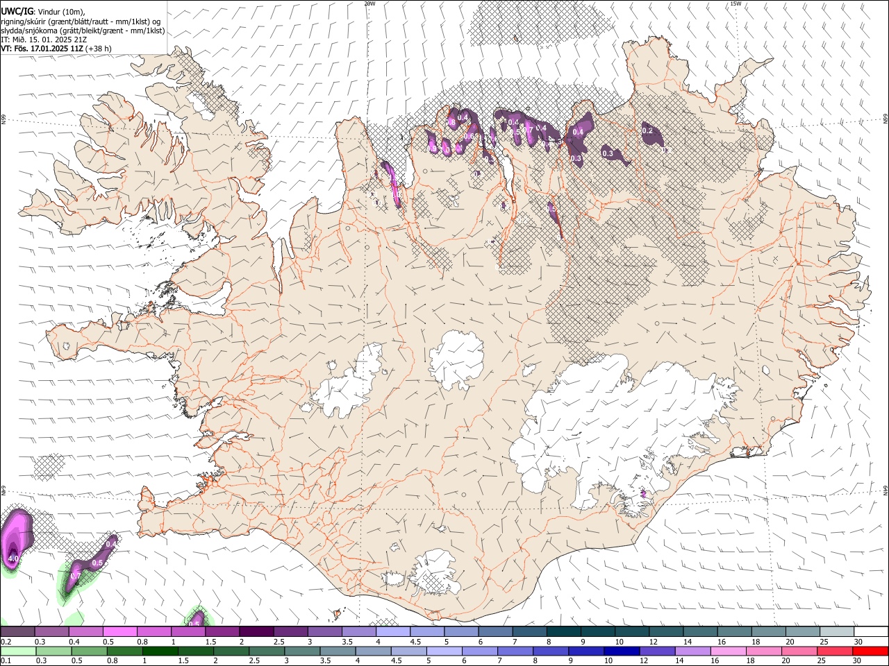Click the 0.2 precipitation label in northeast Iceland
Screen dimensions: 889x666
(x=647, y=130)
